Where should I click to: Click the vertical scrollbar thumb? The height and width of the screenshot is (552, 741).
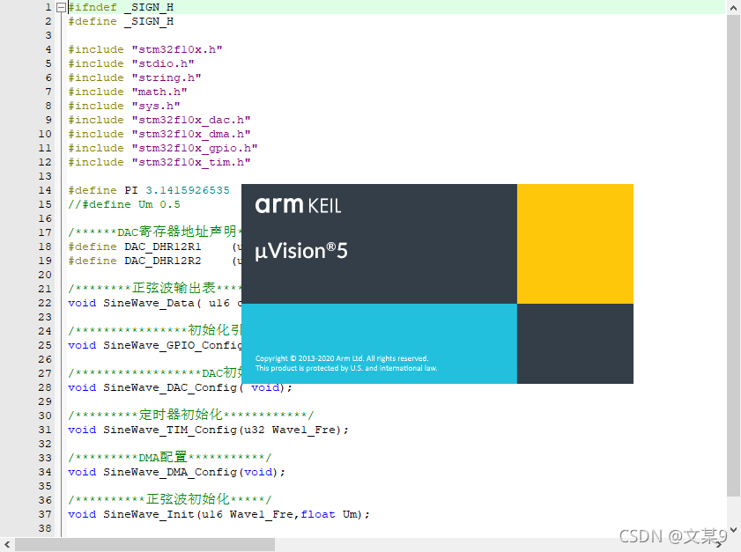pyautogui.click(x=733, y=255)
